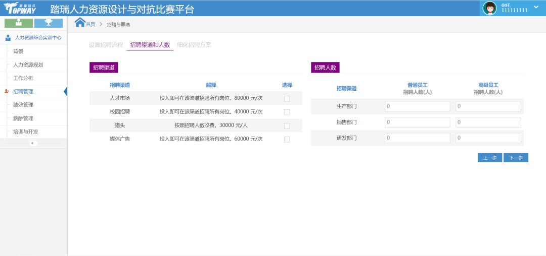
Task: Switch to the 设置招聘流程 tab
Action: tap(106, 45)
